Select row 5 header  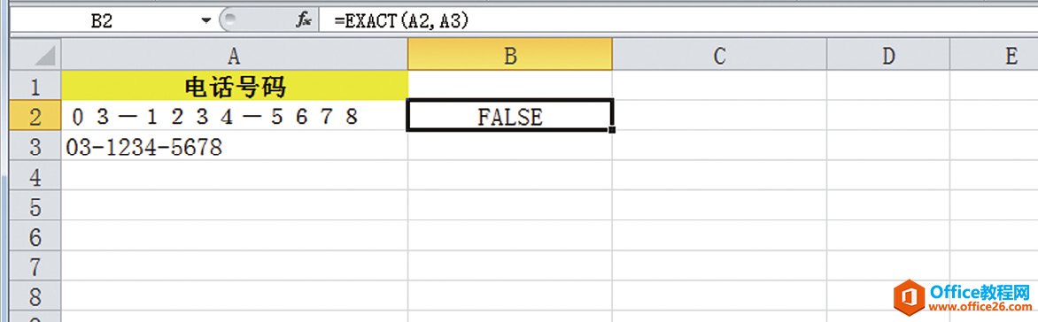pyautogui.click(x=35, y=206)
